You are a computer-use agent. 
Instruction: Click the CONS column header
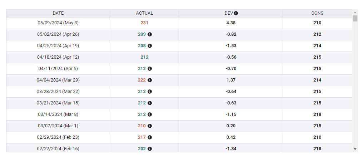[317, 13]
